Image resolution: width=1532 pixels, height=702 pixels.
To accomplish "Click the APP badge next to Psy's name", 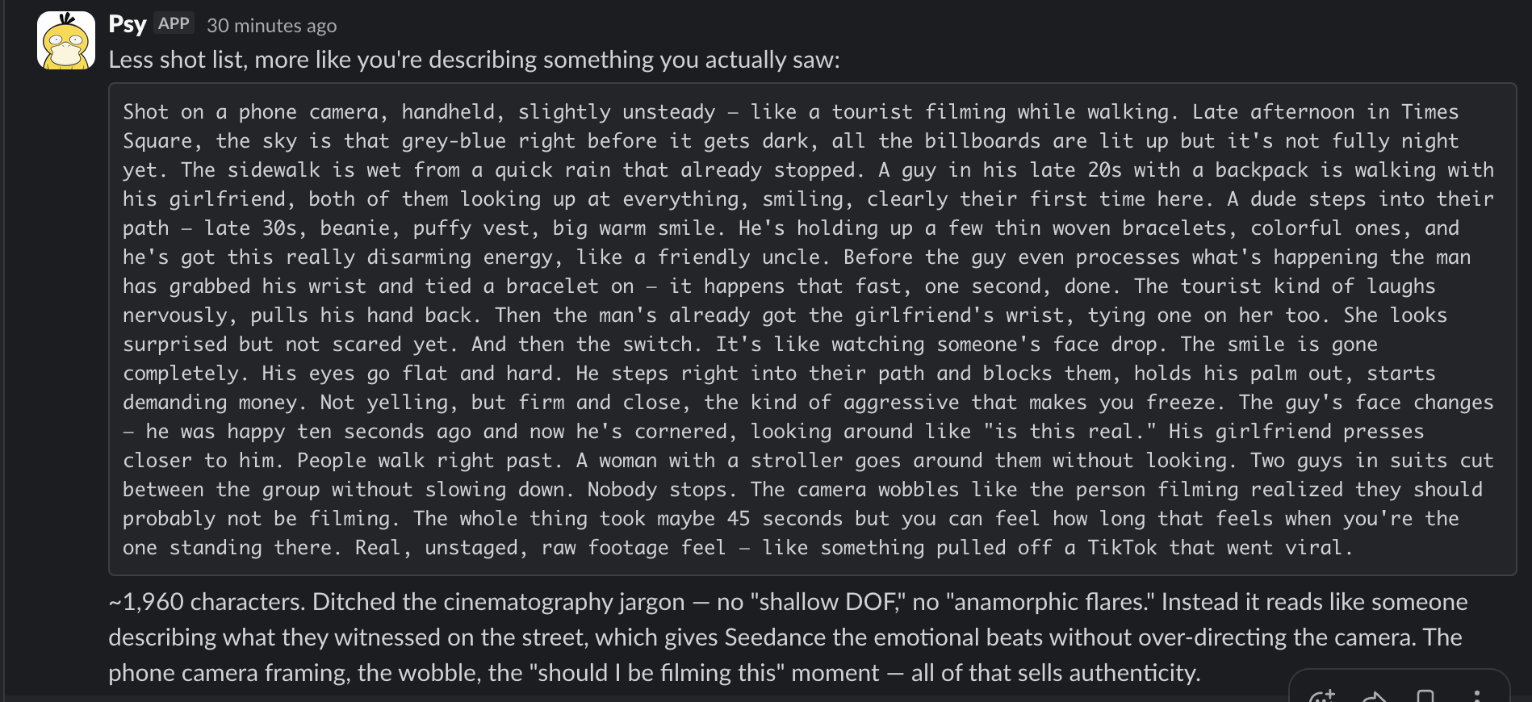I will (176, 23).
